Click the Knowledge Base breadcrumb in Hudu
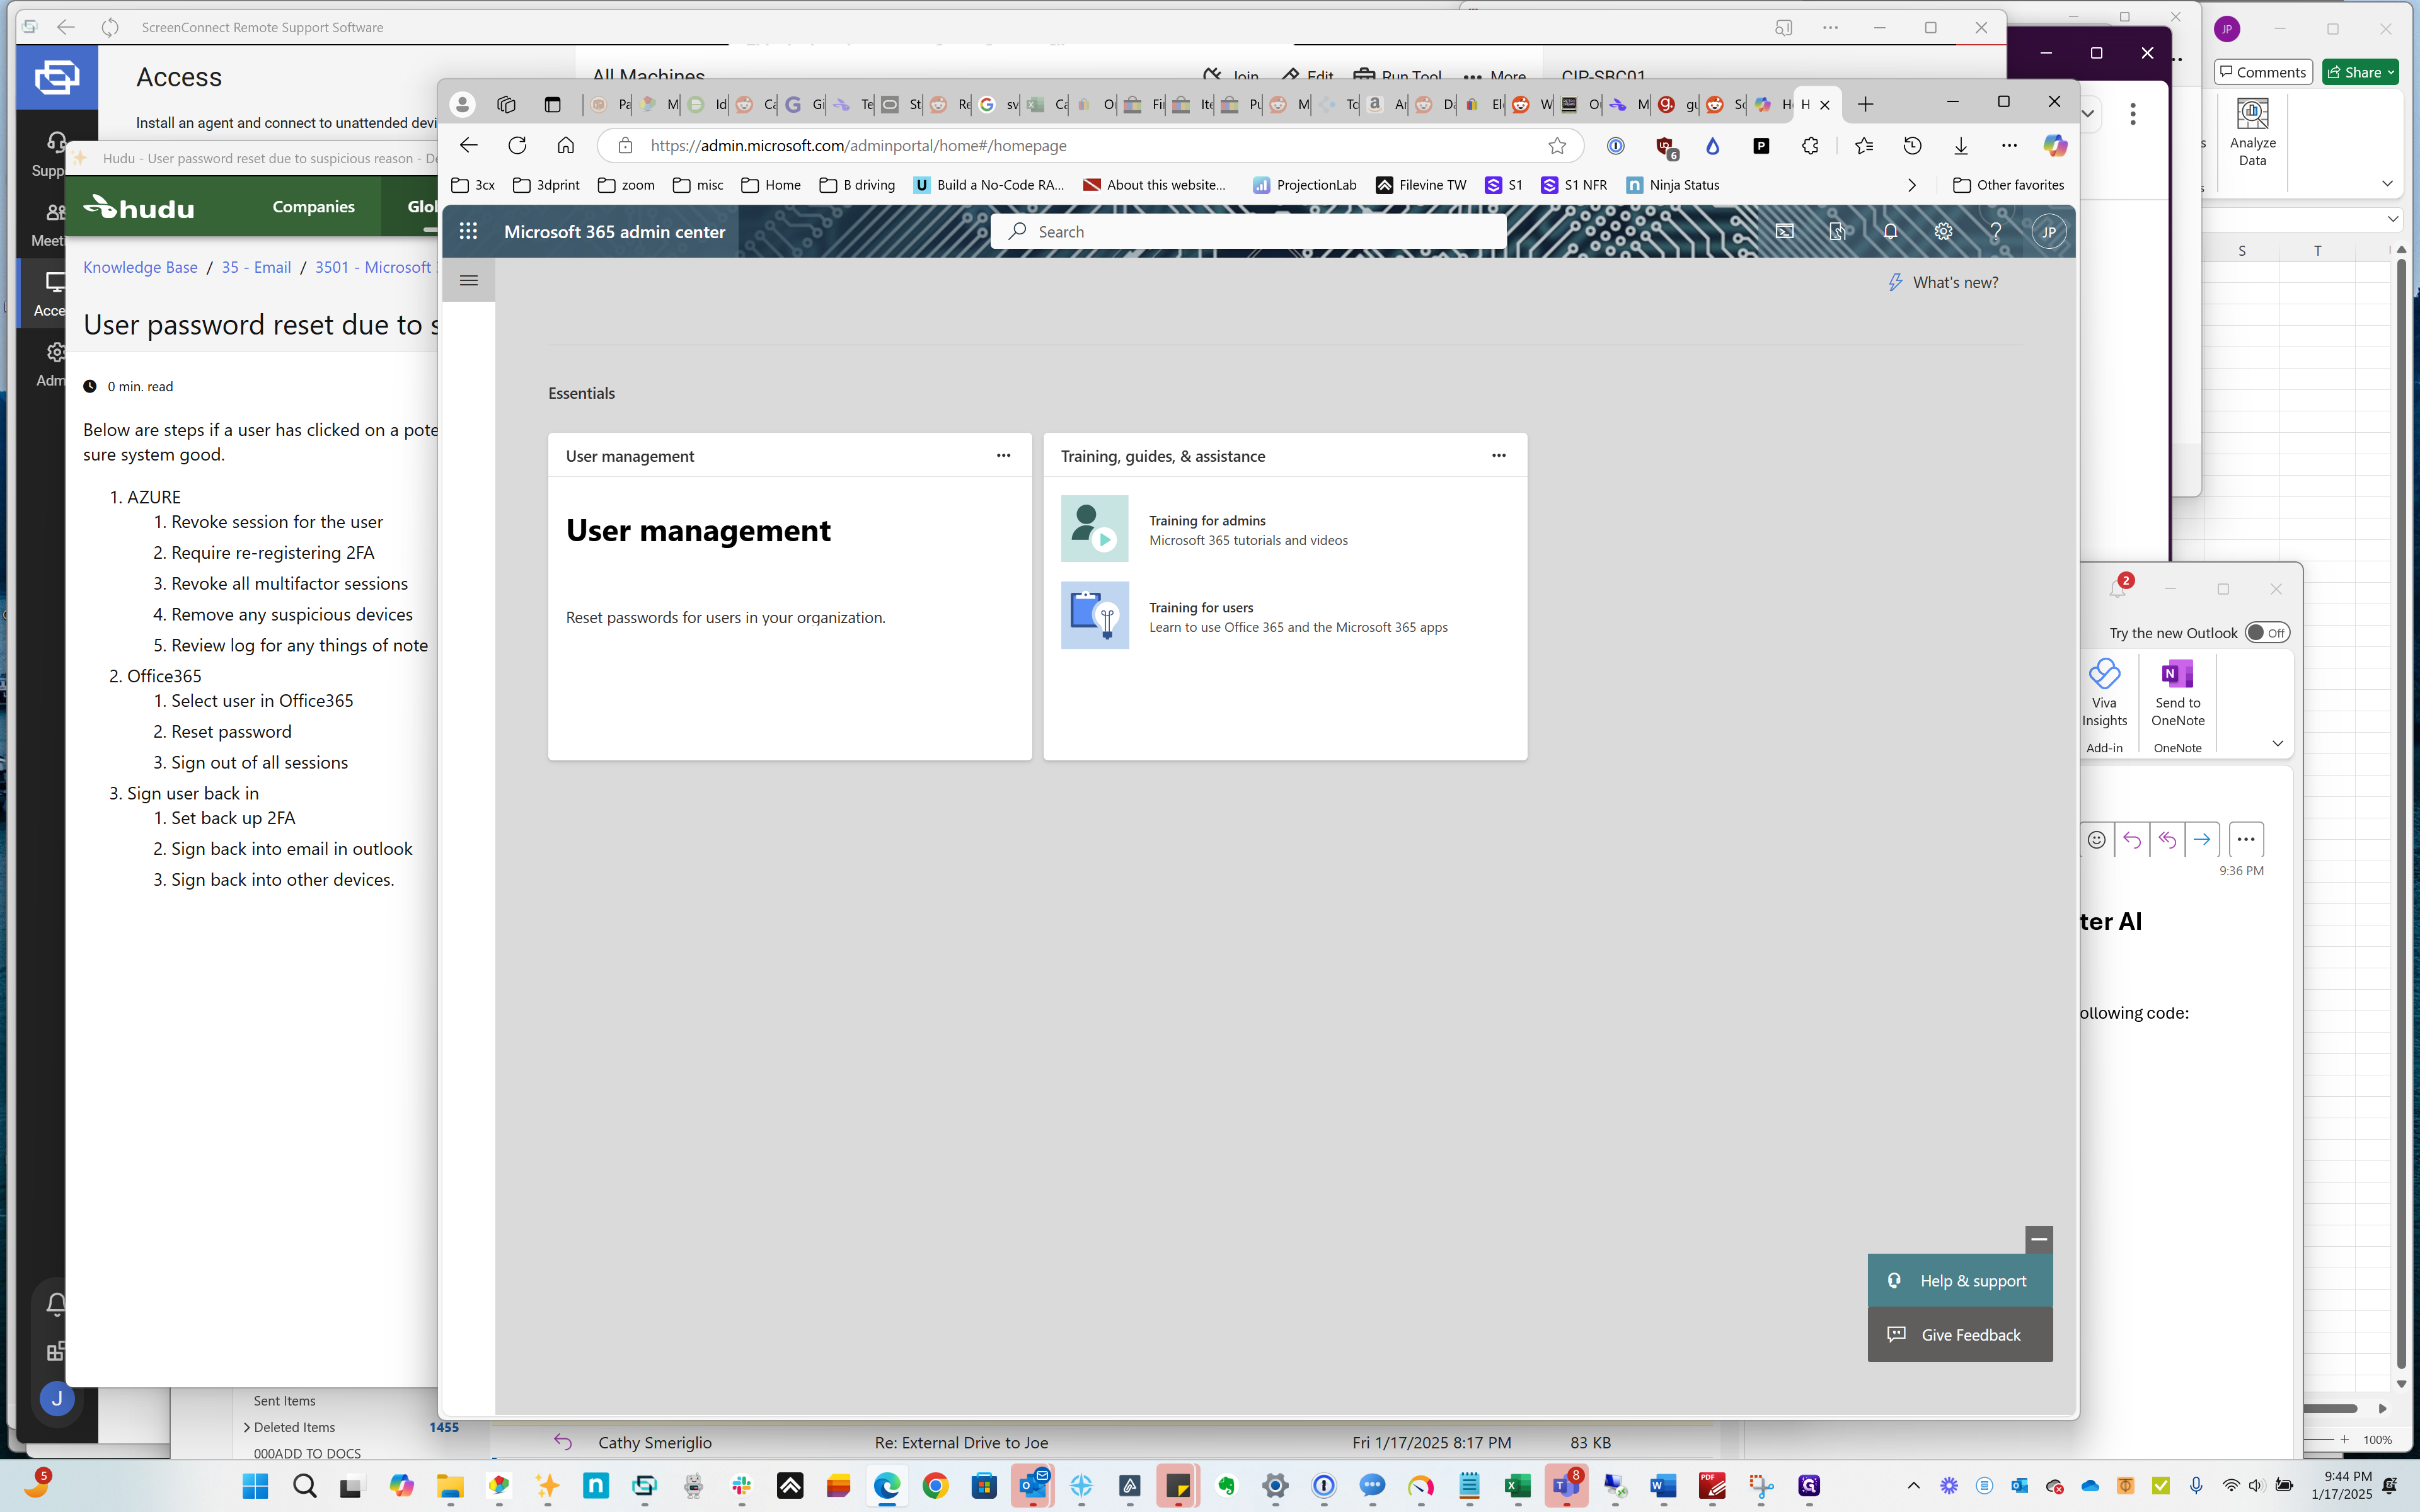Viewport: 2420px width, 1512px height. (140, 267)
